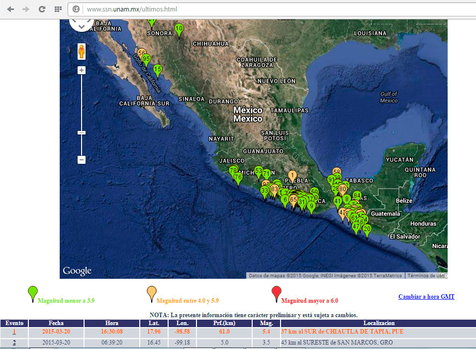Select earthquake marker 10 near Sonora
This screenshot has height=349, width=476.
point(179,30)
